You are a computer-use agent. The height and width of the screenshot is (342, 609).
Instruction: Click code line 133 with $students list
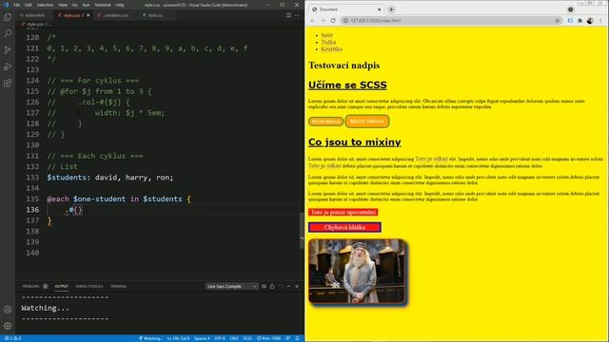pyautogui.click(x=110, y=178)
